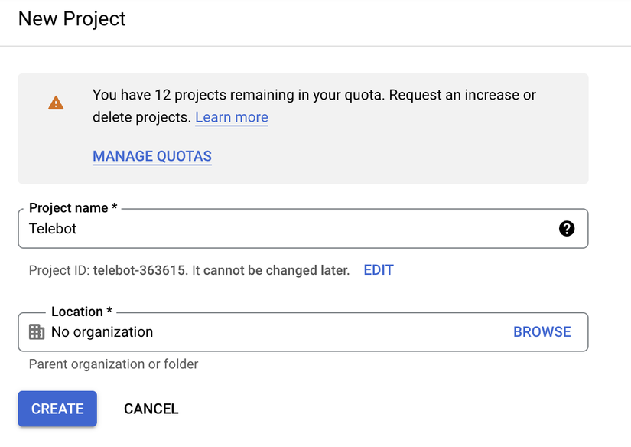Click the 'New Project' page heading
The image size is (631, 447).
72,19
